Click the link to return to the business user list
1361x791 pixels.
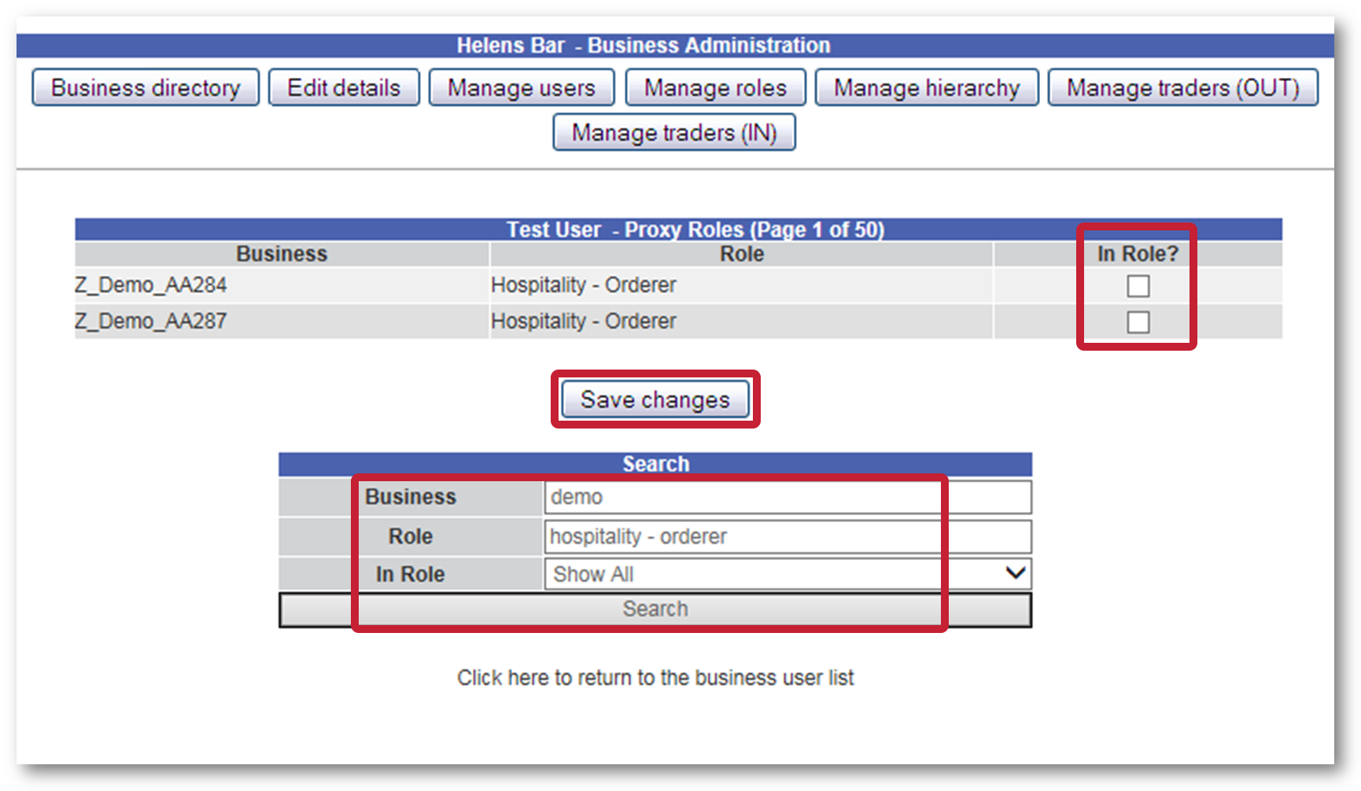click(x=655, y=677)
